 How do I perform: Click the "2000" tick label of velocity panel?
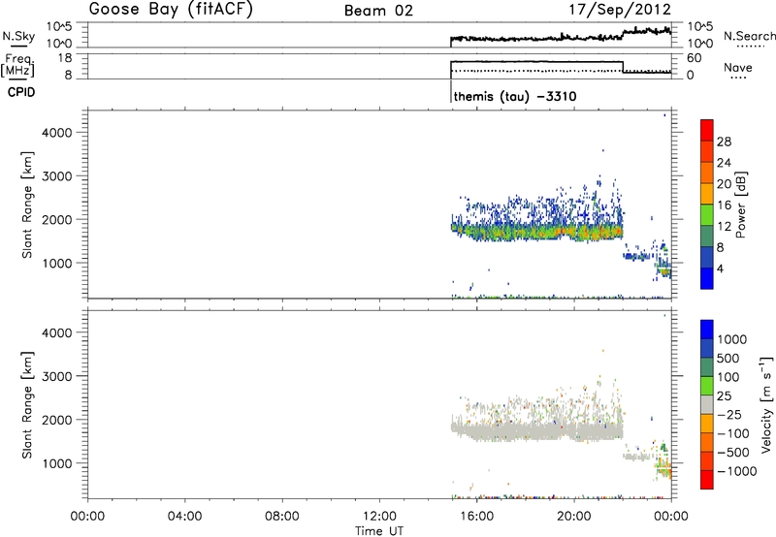[57, 420]
